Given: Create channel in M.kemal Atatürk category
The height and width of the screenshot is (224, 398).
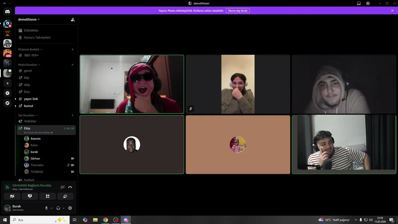Looking at the screenshot, I should pos(72,49).
